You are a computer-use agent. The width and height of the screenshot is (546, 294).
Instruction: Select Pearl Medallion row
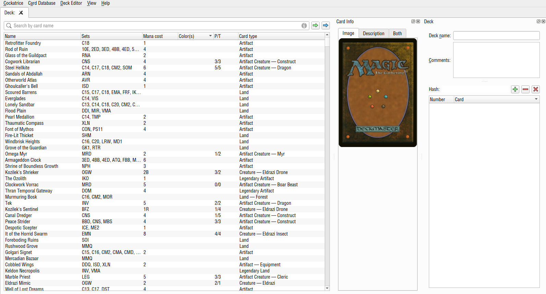pos(164,117)
